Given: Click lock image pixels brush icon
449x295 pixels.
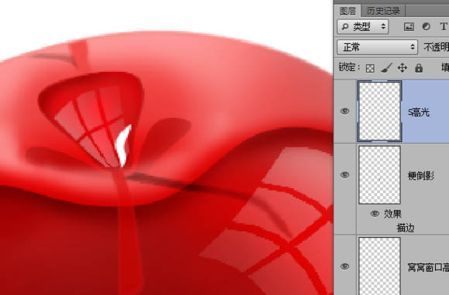Looking at the screenshot, I should click(x=386, y=68).
